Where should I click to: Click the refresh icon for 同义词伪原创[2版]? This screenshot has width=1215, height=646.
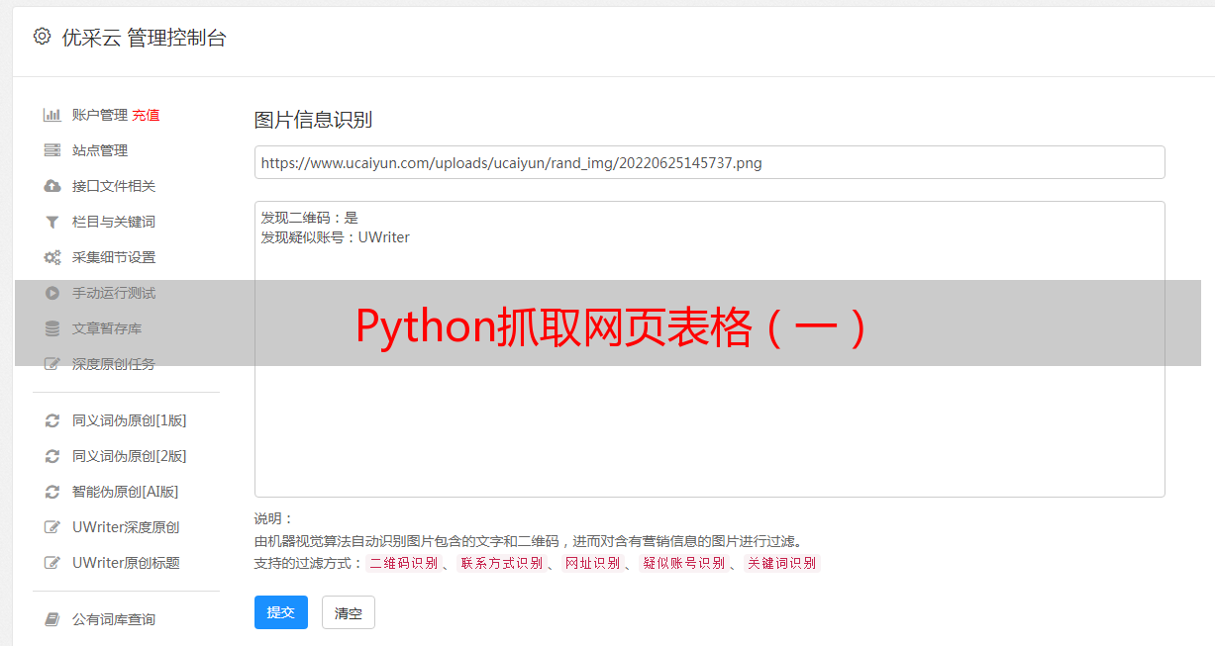52,456
